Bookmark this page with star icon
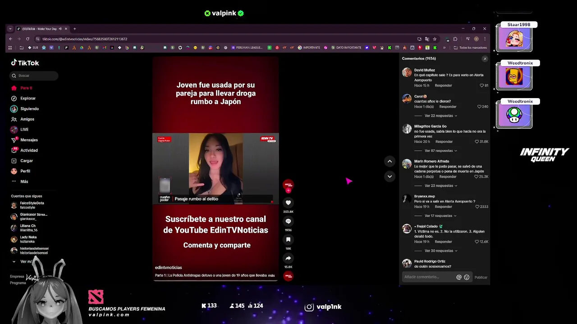 coord(435,39)
